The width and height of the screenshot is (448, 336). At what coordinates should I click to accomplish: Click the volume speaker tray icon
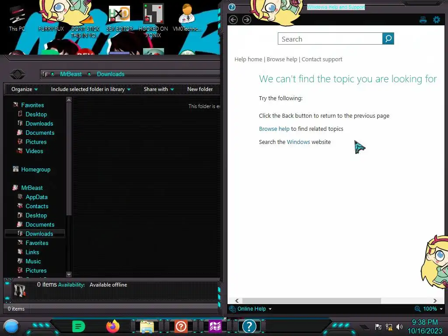point(399,327)
